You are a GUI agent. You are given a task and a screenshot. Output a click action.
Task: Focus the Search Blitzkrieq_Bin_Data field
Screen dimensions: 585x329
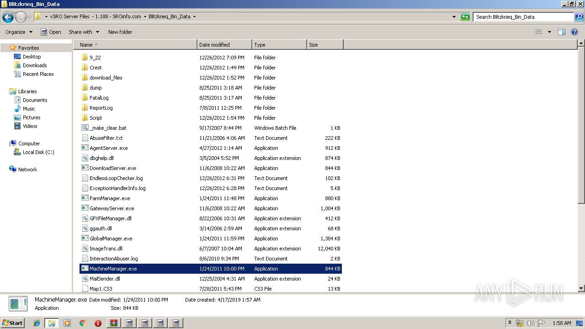(523, 17)
